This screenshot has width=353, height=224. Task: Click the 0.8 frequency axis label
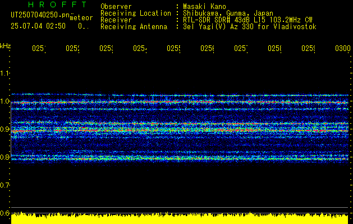[4, 157]
